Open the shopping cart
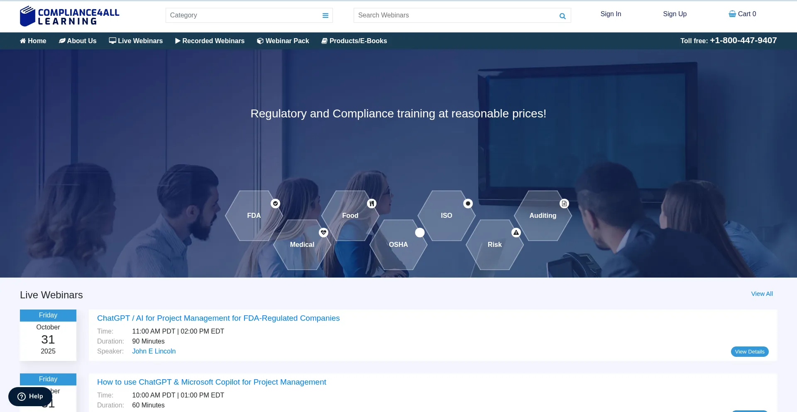 742,14
